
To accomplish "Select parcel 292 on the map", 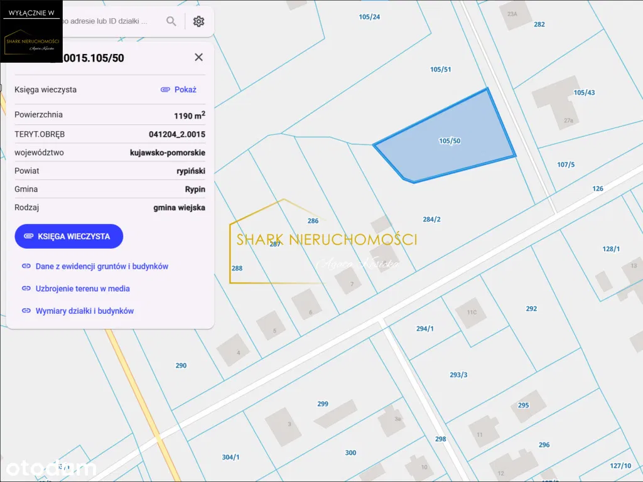I will pyautogui.click(x=531, y=309).
